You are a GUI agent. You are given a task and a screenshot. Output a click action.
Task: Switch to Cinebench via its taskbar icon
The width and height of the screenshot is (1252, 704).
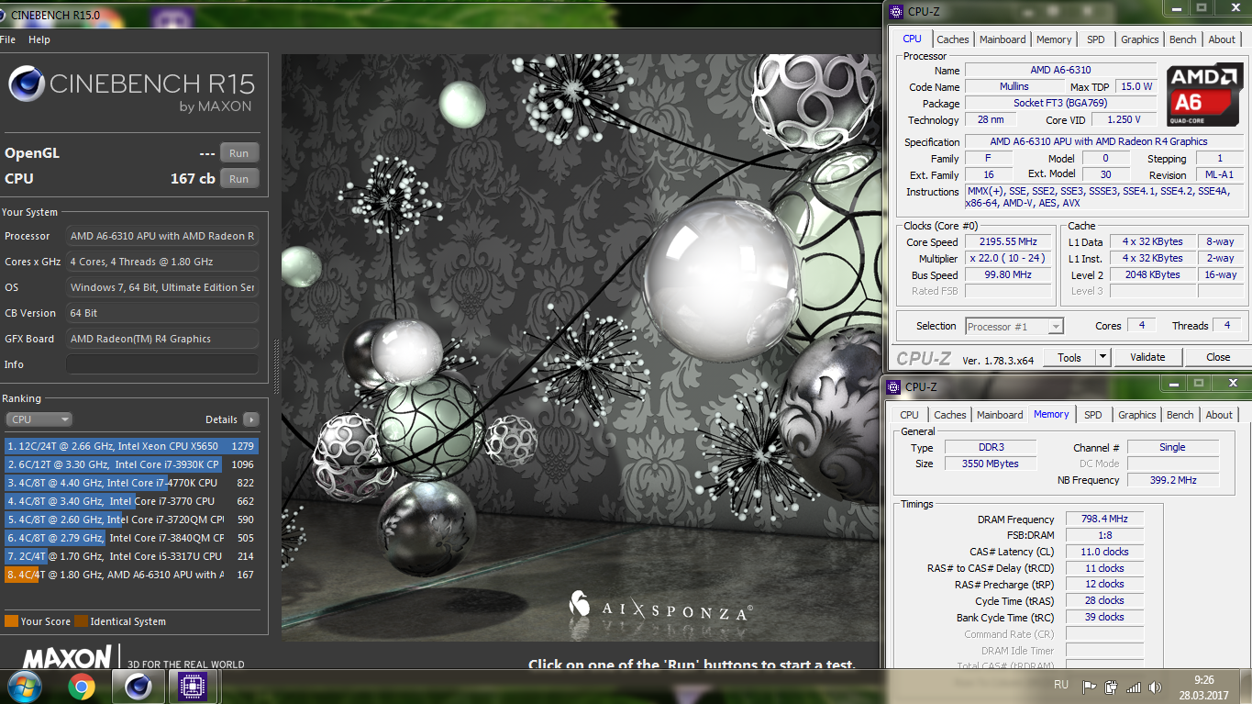[138, 687]
